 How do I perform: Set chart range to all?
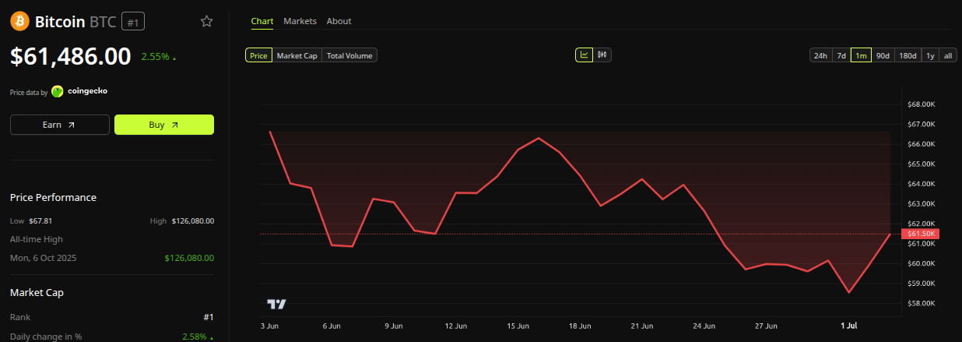tap(948, 55)
